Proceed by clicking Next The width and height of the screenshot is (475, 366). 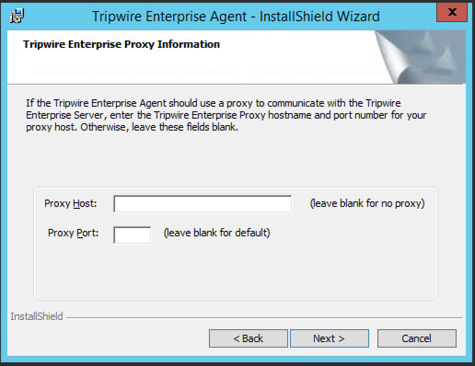click(329, 338)
